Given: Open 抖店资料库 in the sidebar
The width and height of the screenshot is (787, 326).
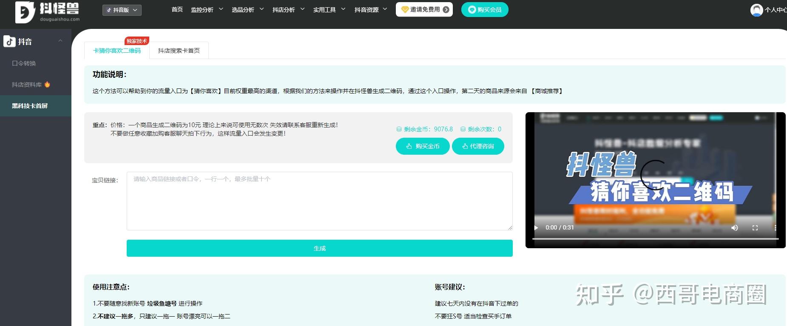Looking at the screenshot, I should point(27,85).
